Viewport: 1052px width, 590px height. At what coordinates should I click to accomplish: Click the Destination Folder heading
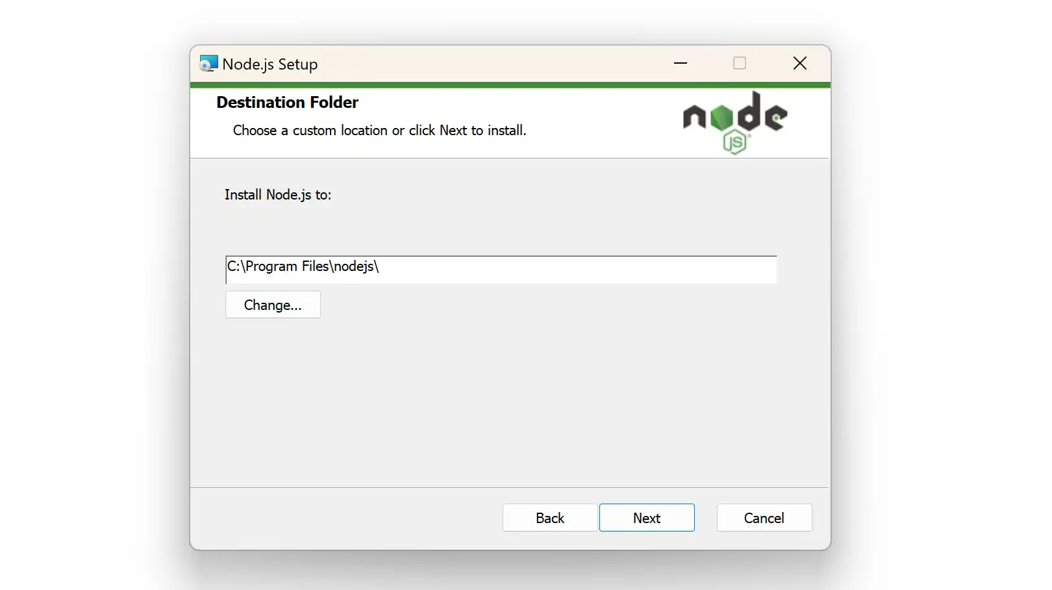coord(287,103)
